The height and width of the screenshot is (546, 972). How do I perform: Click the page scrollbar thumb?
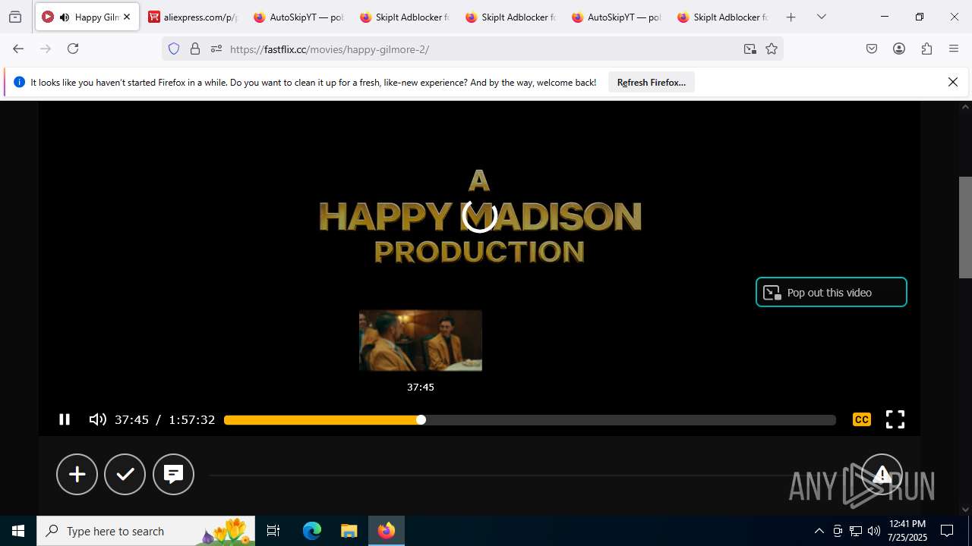[965, 227]
